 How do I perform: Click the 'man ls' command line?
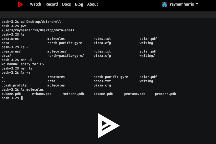point(17,68)
